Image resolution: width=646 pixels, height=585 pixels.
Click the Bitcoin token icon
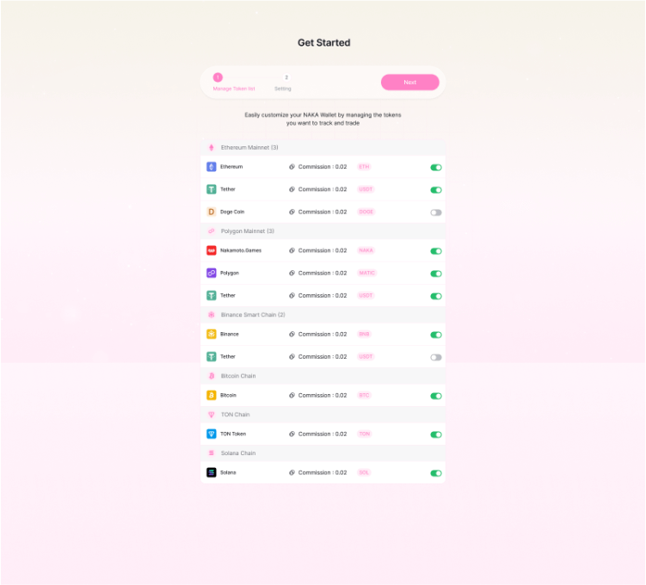pos(212,396)
